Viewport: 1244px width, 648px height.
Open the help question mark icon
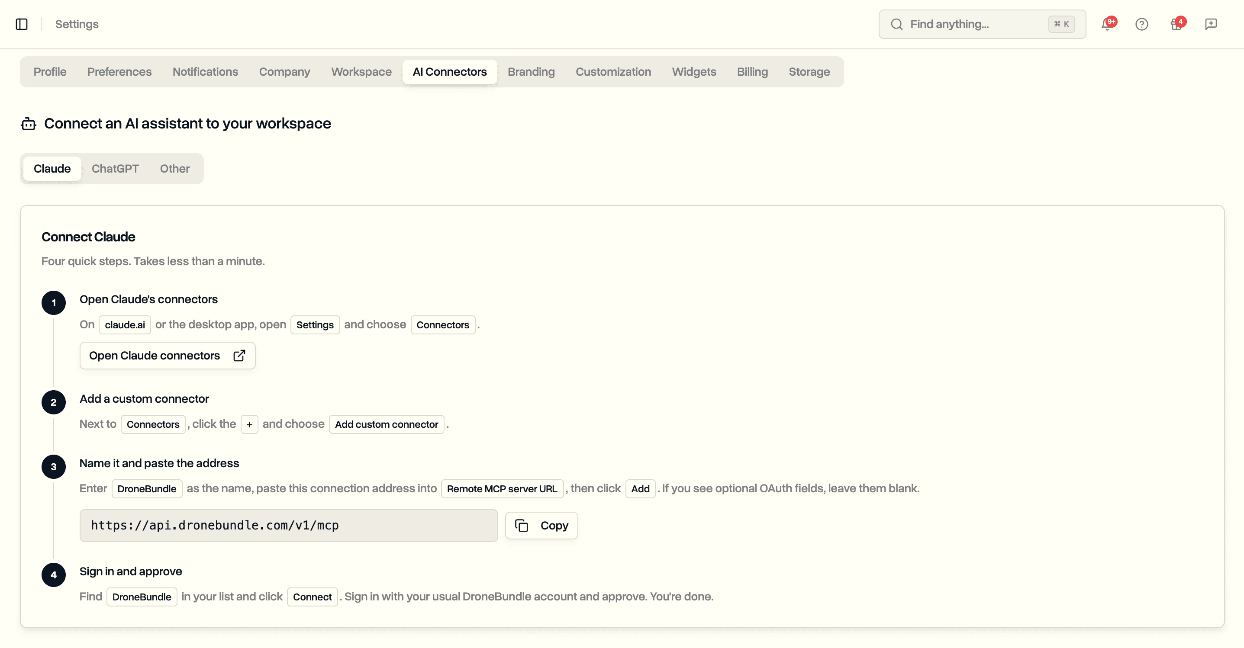pyautogui.click(x=1141, y=24)
